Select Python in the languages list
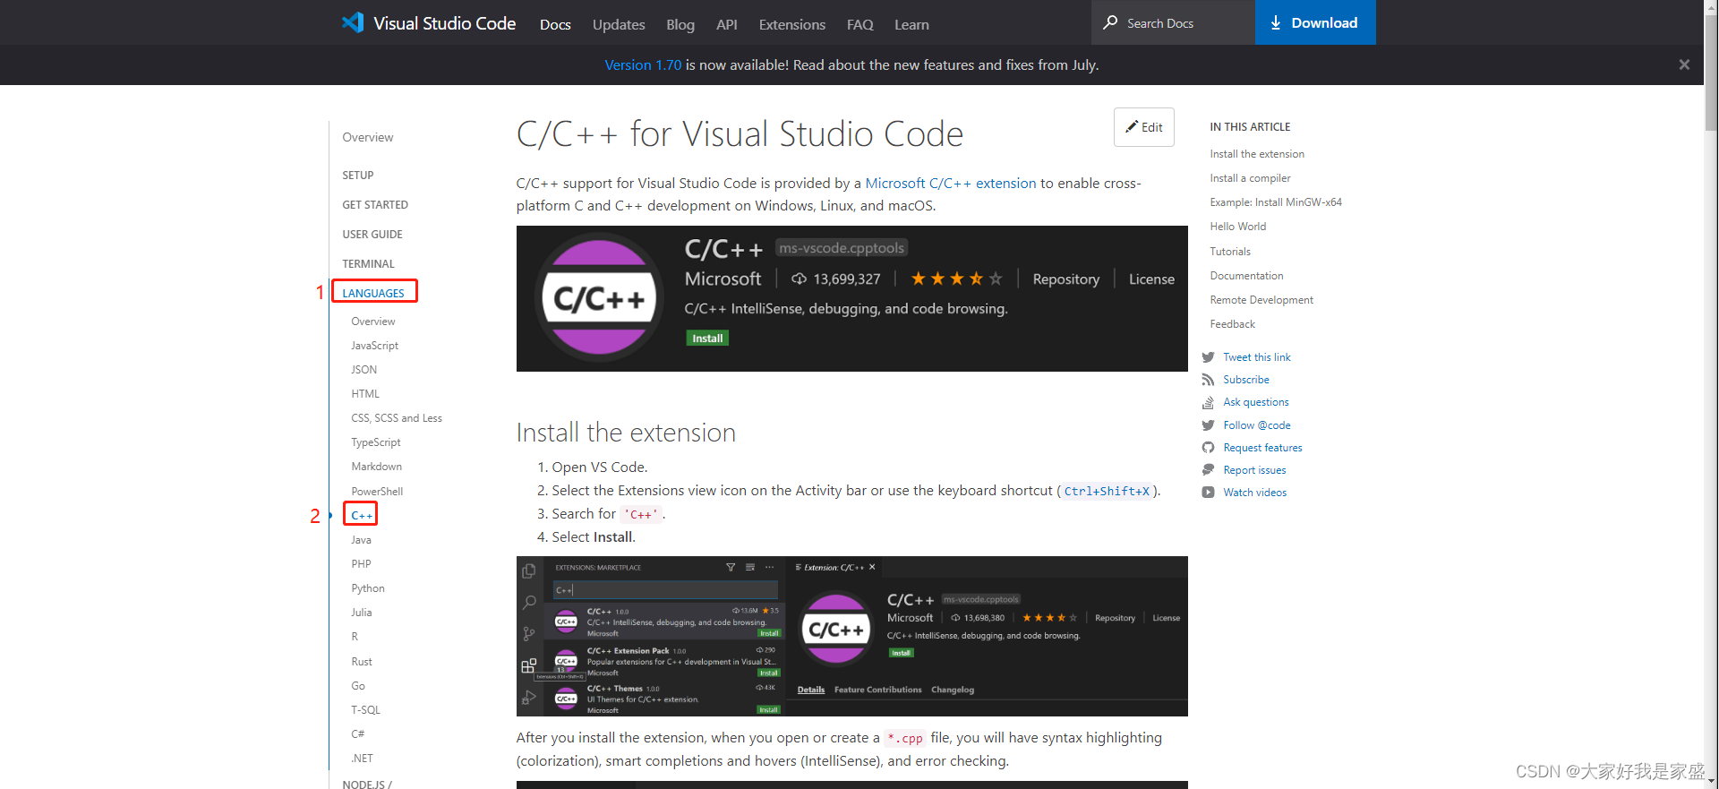Viewport: 1719px width, 789px height. tap(368, 588)
